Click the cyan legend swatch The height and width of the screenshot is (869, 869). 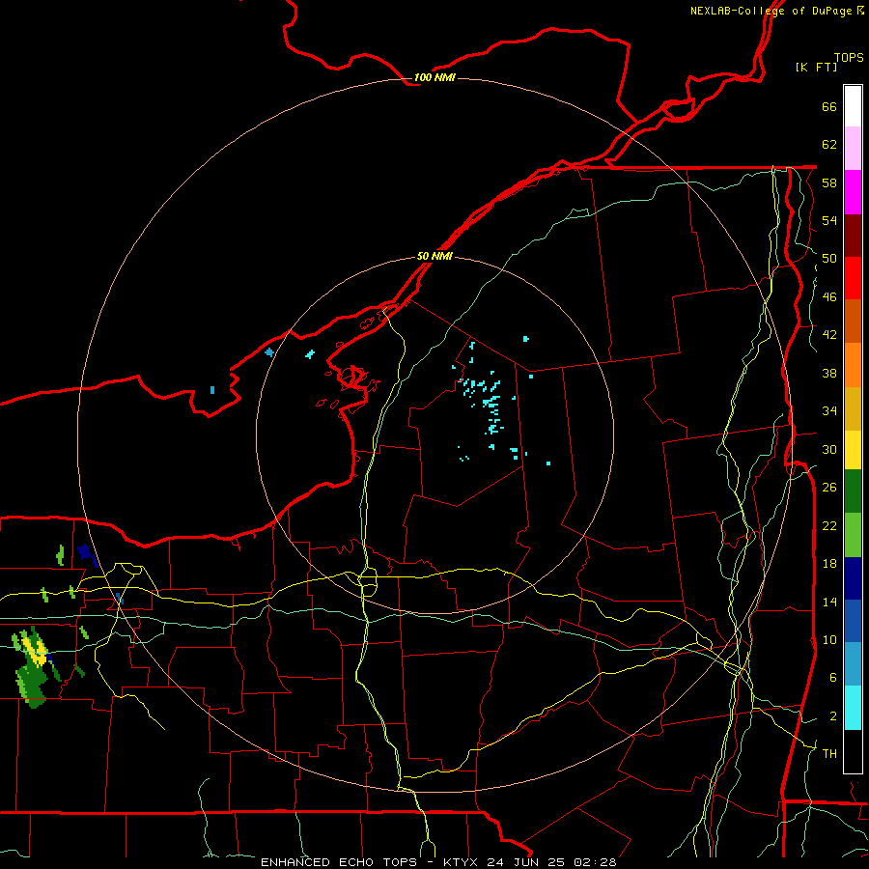click(853, 708)
